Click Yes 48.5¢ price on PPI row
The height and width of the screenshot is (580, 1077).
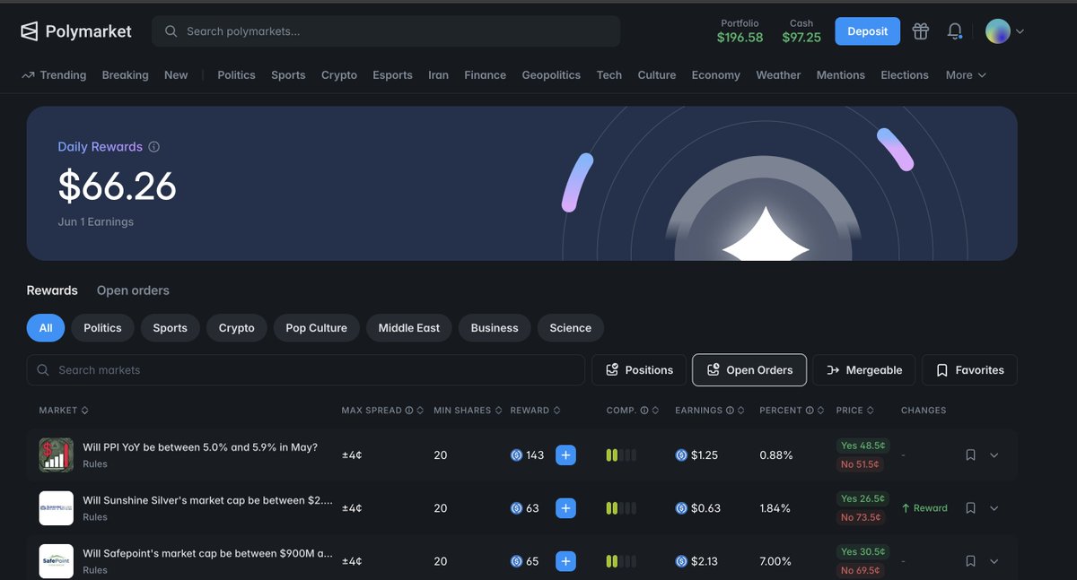tap(862, 446)
